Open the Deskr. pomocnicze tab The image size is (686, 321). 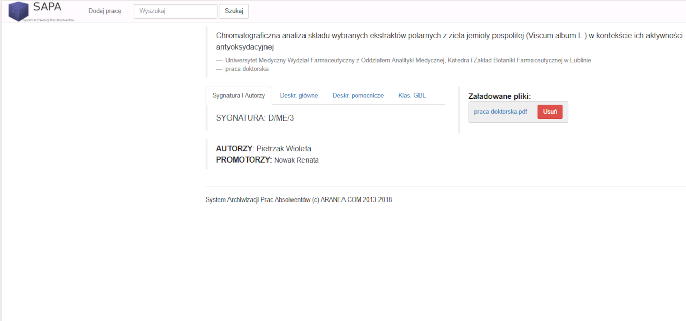click(358, 95)
